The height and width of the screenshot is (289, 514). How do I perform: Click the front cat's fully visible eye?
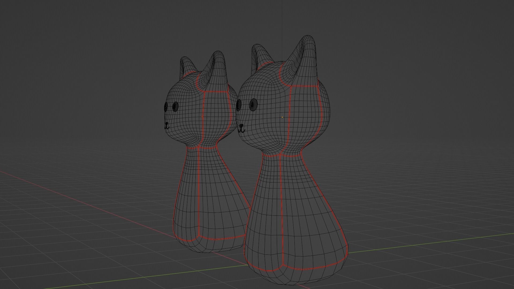pos(253,104)
